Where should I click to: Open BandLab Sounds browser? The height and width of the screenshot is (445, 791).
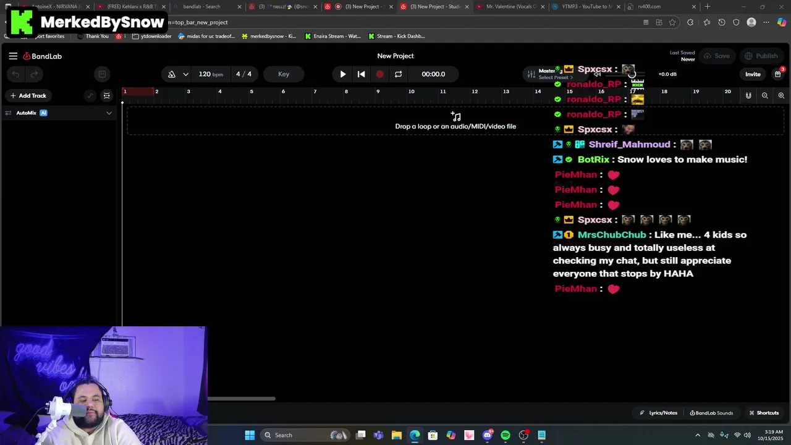point(711,413)
